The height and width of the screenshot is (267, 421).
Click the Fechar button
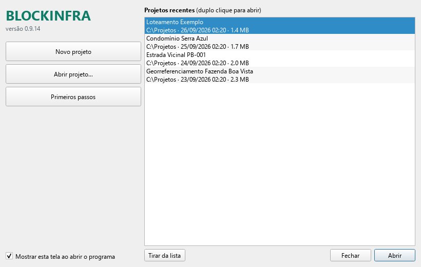350,255
